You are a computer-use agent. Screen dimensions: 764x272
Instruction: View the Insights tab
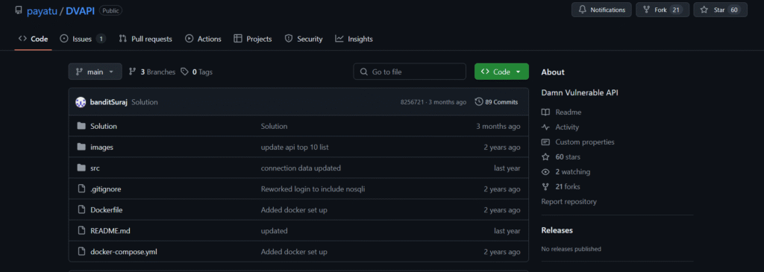[x=354, y=39]
